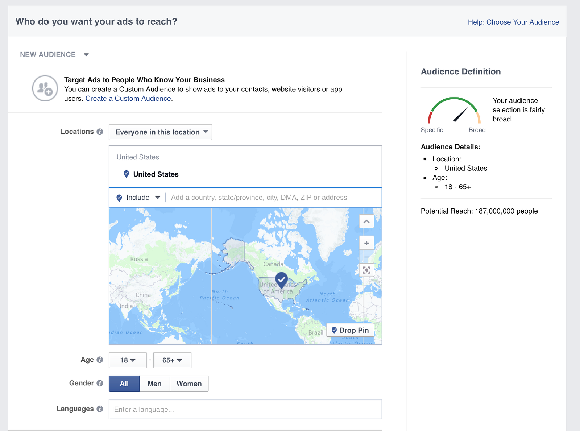Viewport: 580px width, 431px height.
Task: Open minimum age 18 dropdown
Action: tap(128, 360)
